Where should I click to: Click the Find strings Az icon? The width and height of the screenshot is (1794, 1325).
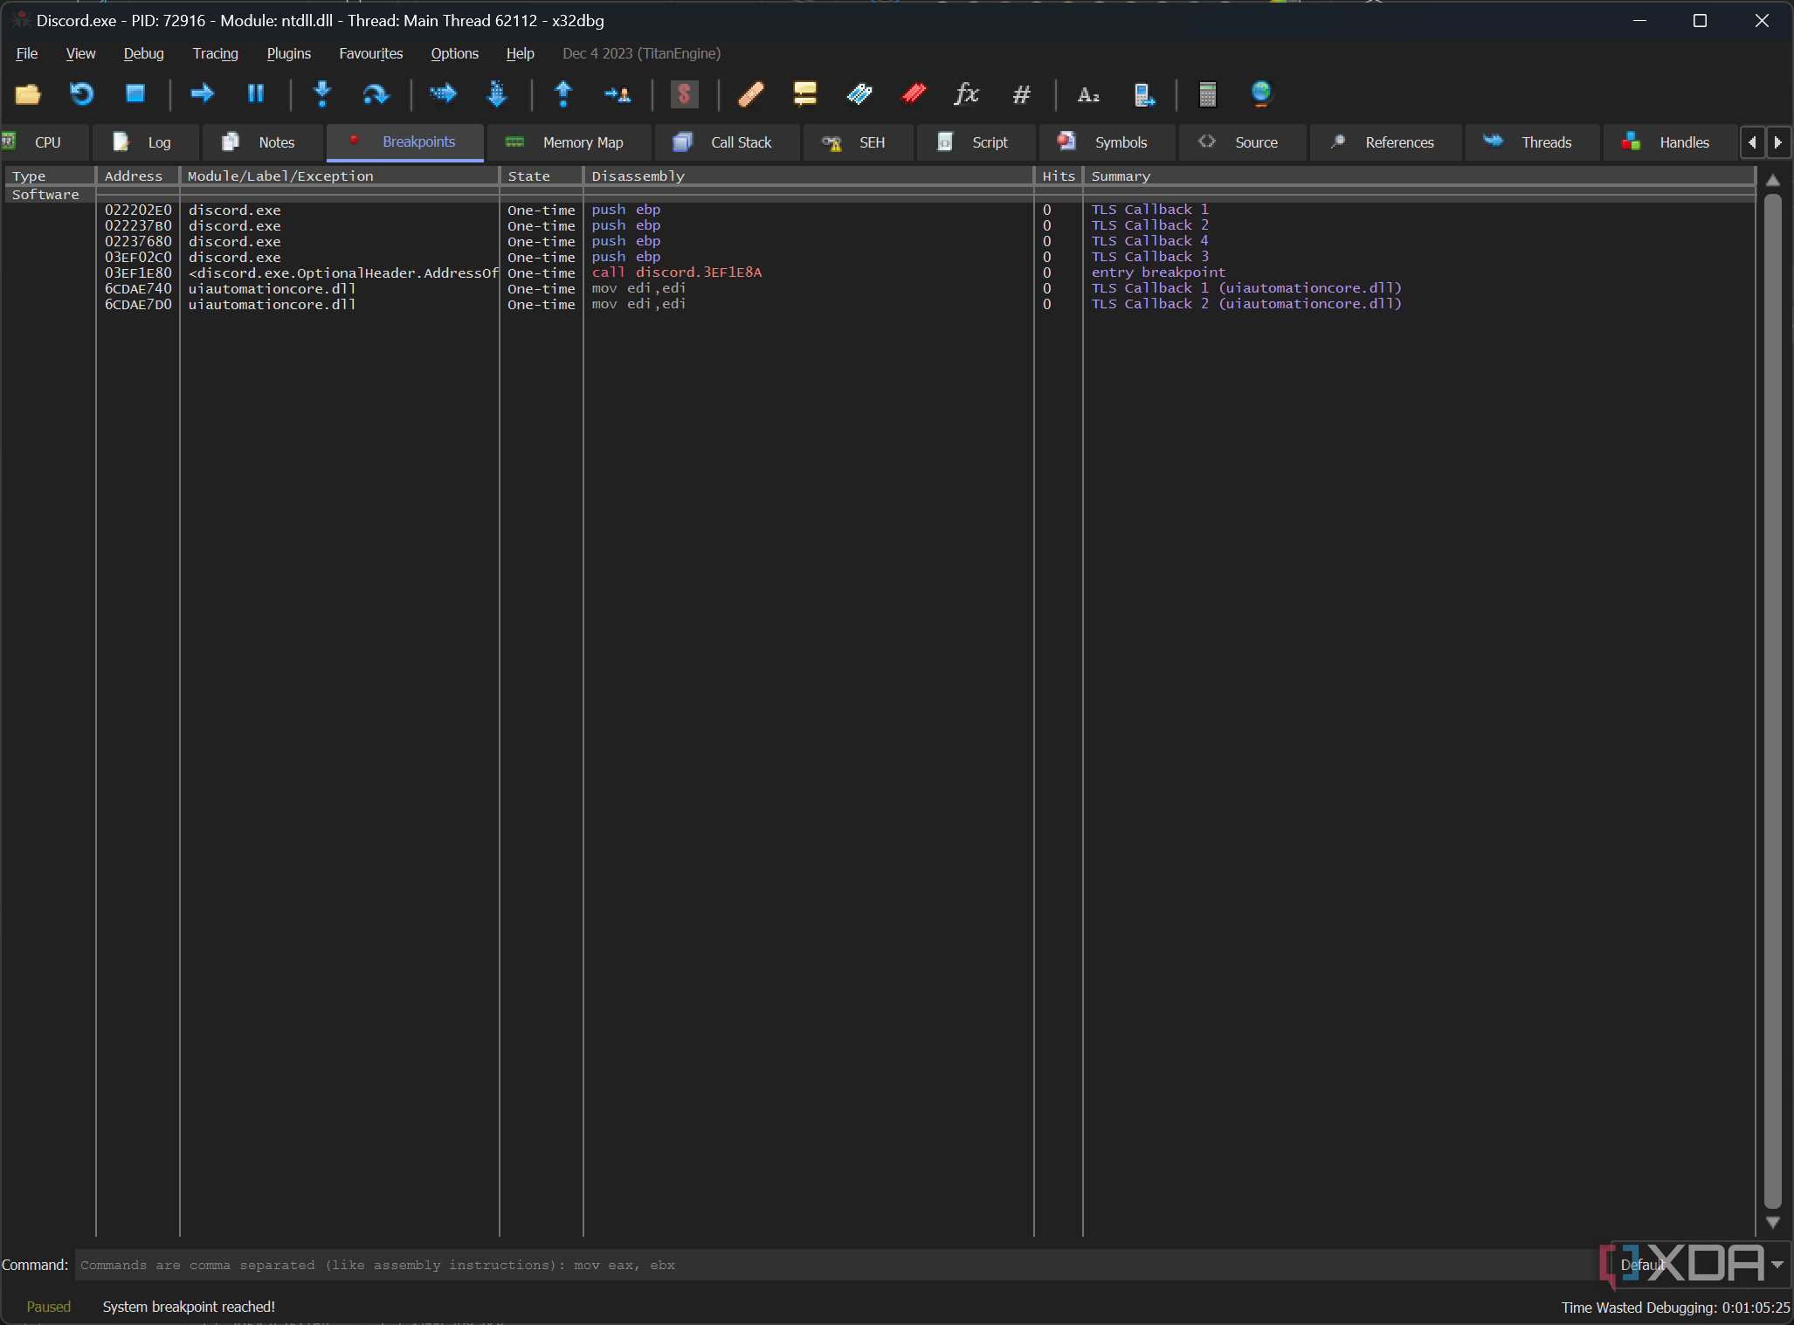pyautogui.click(x=1088, y=93)
